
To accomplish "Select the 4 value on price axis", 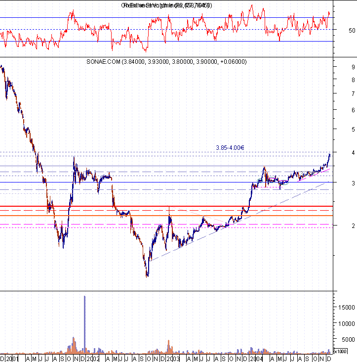I will tap(339, 153).
